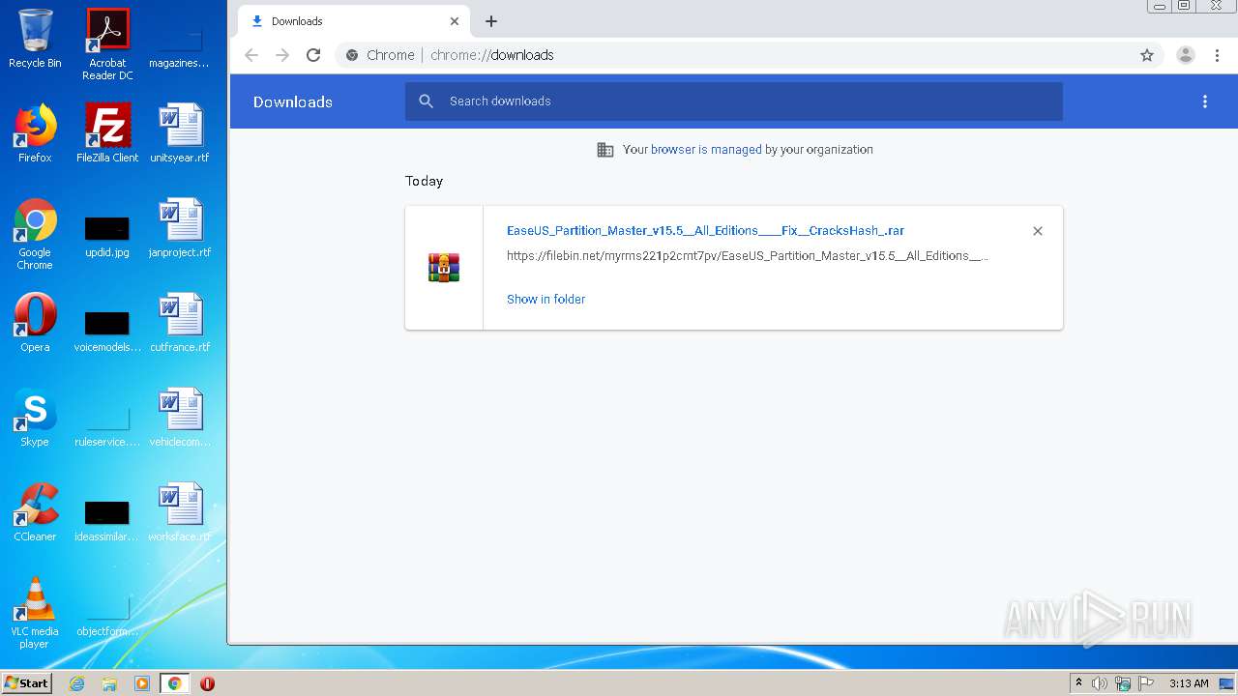Screen dimensions: 1238x696
Task: Click Show in folder
Action: point(545,300)
